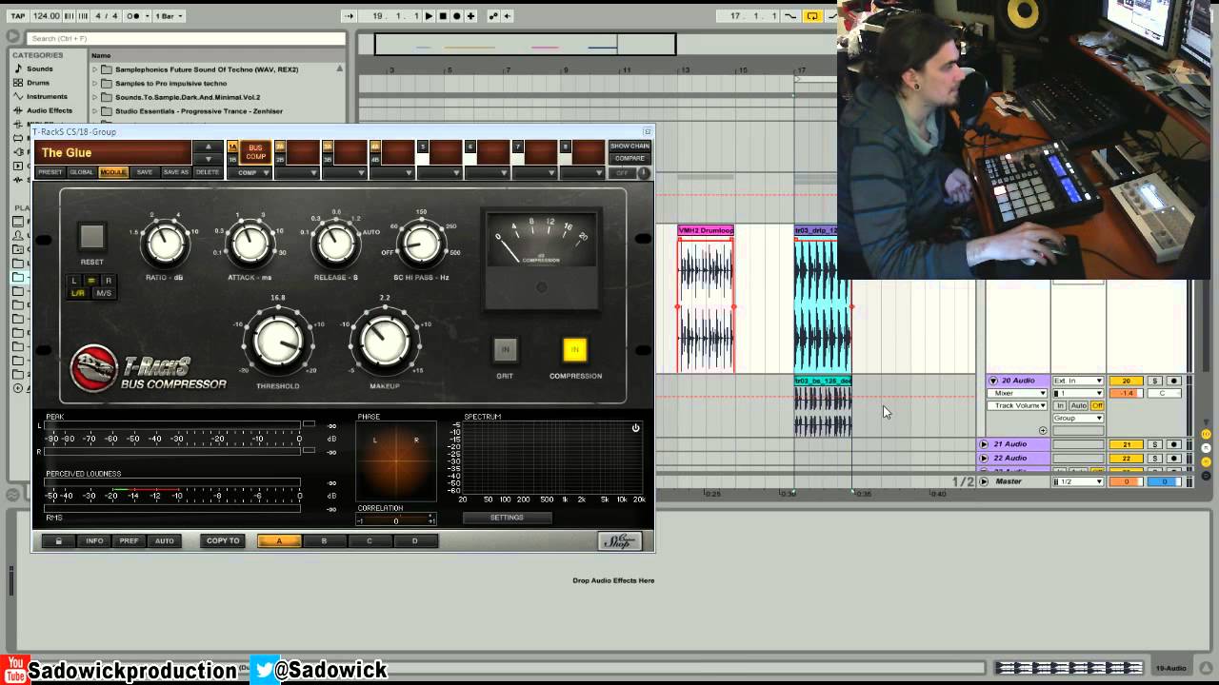Viewport: 1219px width, 685px height.
Task: Open the 1 Bar quantization dropdown
Action: [170, 16]
